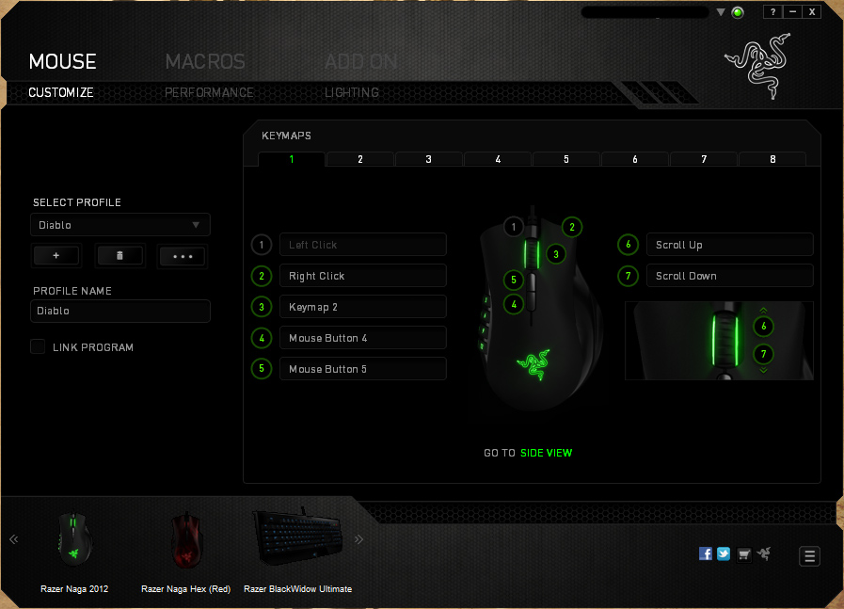Open the account dropdown arrow at top
844x609 pixels.
pos(721,12)
